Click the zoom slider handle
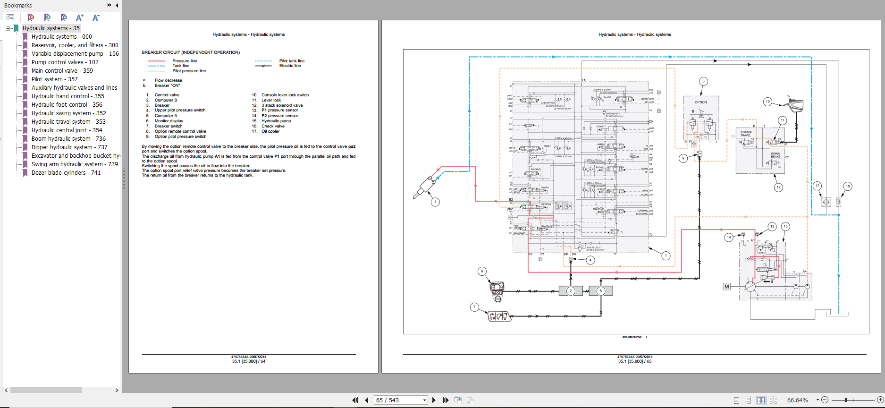This screenshot has width=885, height=408. (x=846, y=400)
